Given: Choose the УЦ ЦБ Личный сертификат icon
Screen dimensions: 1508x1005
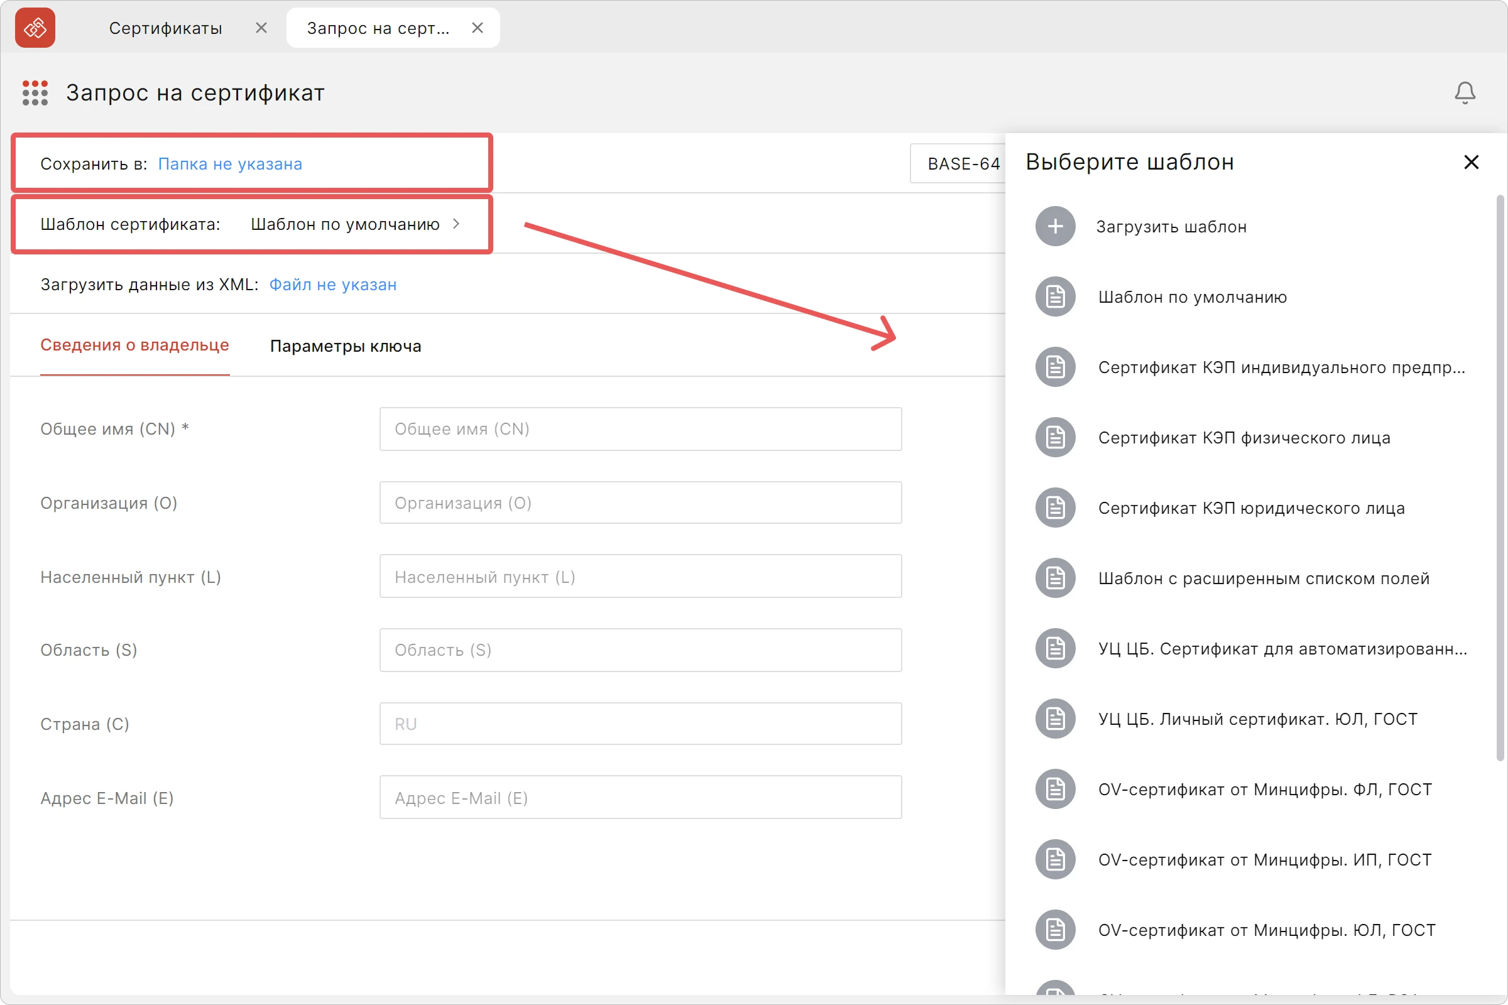Looking at the screenshot, I should (1056, 719).
